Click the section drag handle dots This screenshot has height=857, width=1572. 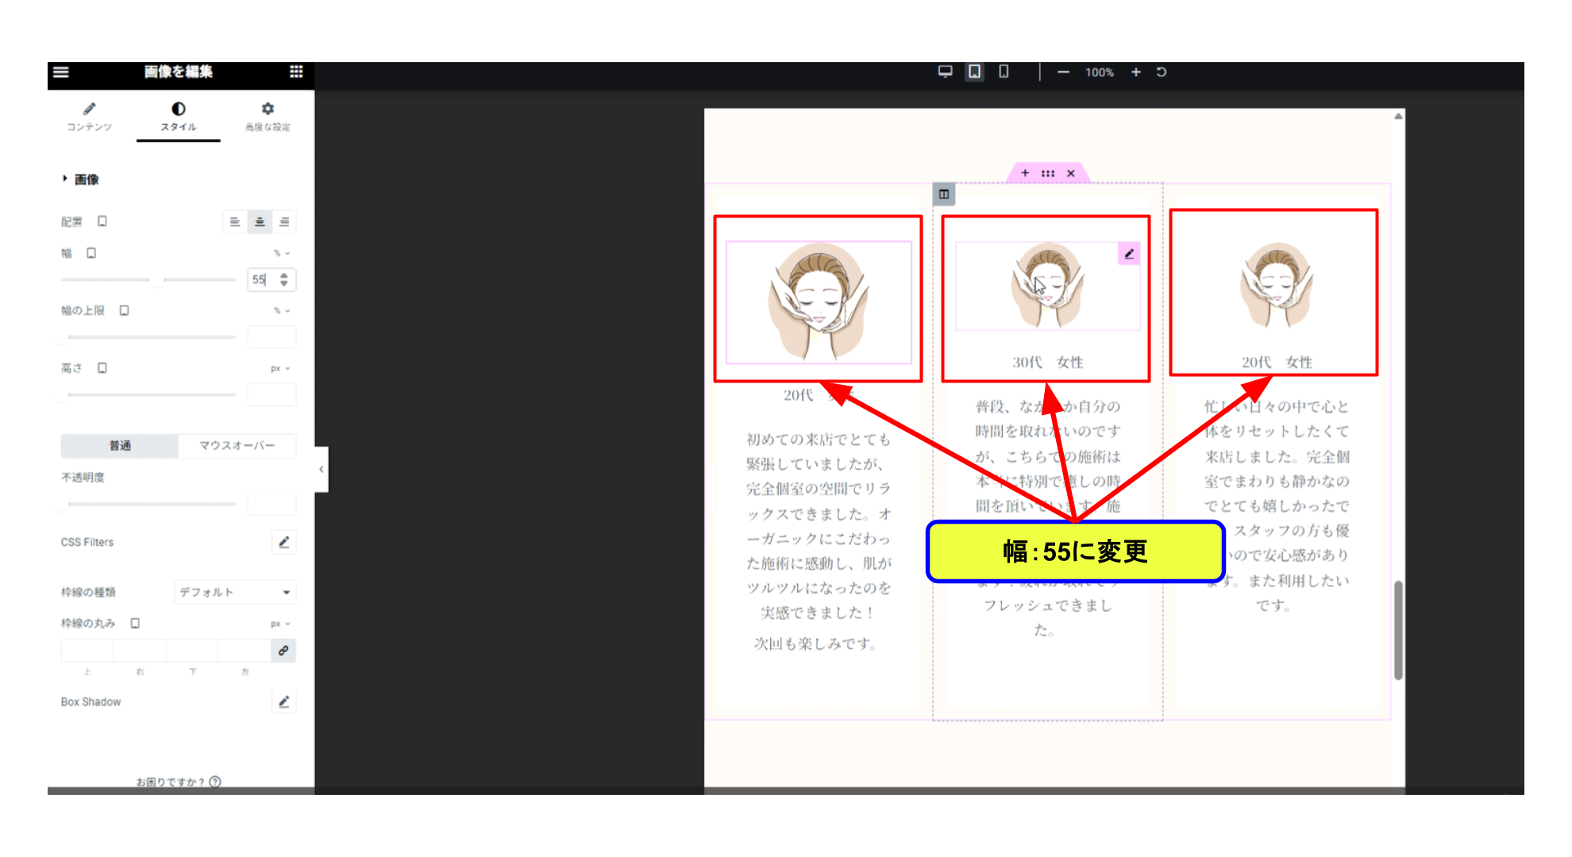pyautogui.click(x=1048, y=173)
